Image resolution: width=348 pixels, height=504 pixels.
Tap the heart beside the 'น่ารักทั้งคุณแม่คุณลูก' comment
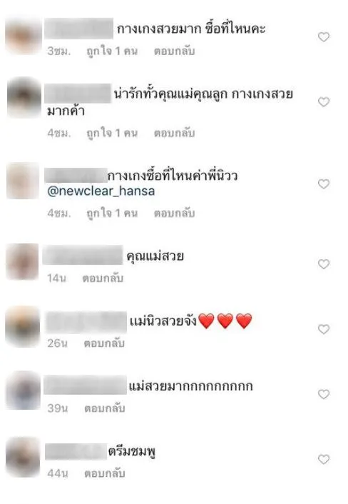coord(324,102)
